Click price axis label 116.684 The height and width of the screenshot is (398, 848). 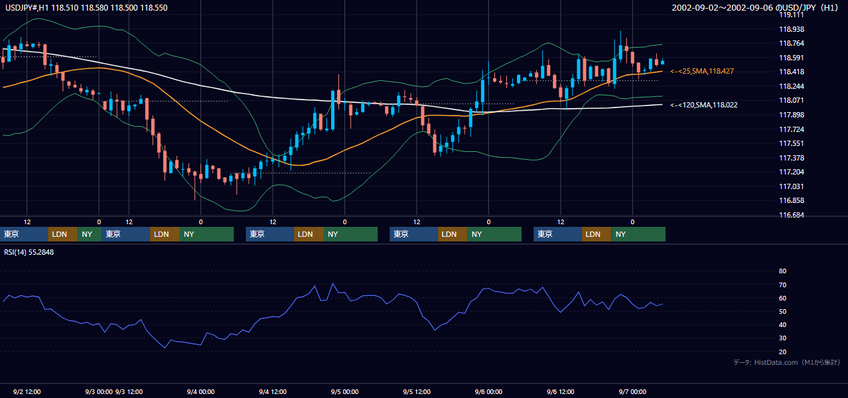791,215
